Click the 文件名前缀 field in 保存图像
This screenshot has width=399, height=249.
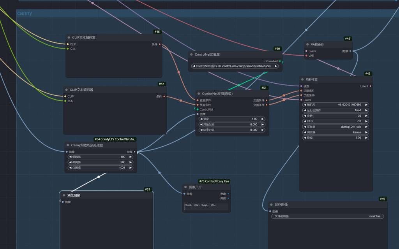click(327, 216)
